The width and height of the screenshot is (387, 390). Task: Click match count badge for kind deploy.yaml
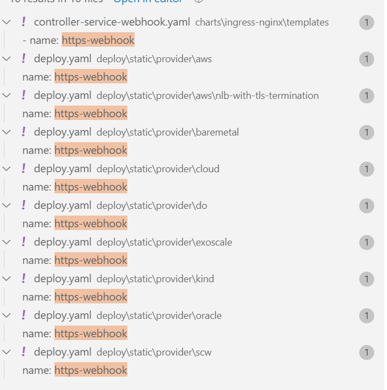click(366, 279)
